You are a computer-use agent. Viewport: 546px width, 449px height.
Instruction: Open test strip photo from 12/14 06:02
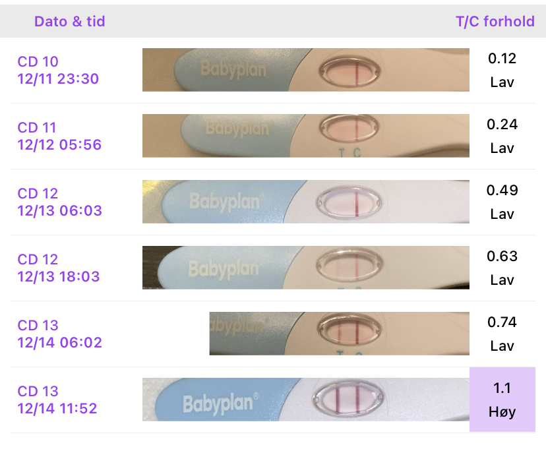point(339,334)
